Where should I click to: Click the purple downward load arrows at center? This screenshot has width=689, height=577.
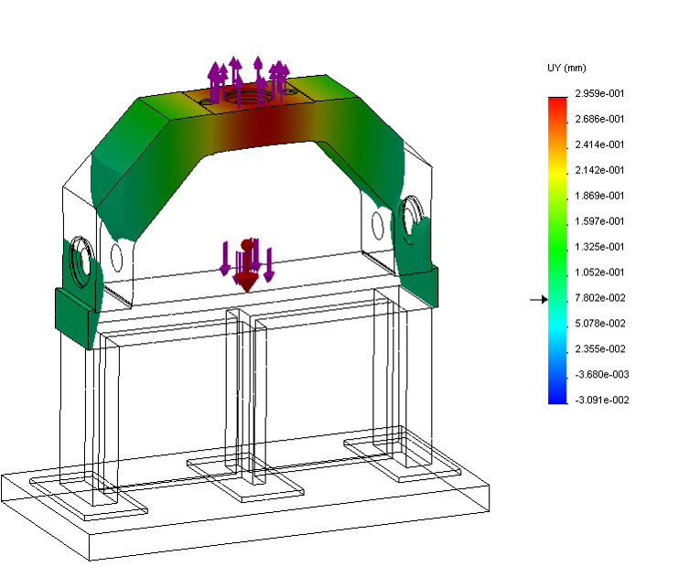coord(247,262)
